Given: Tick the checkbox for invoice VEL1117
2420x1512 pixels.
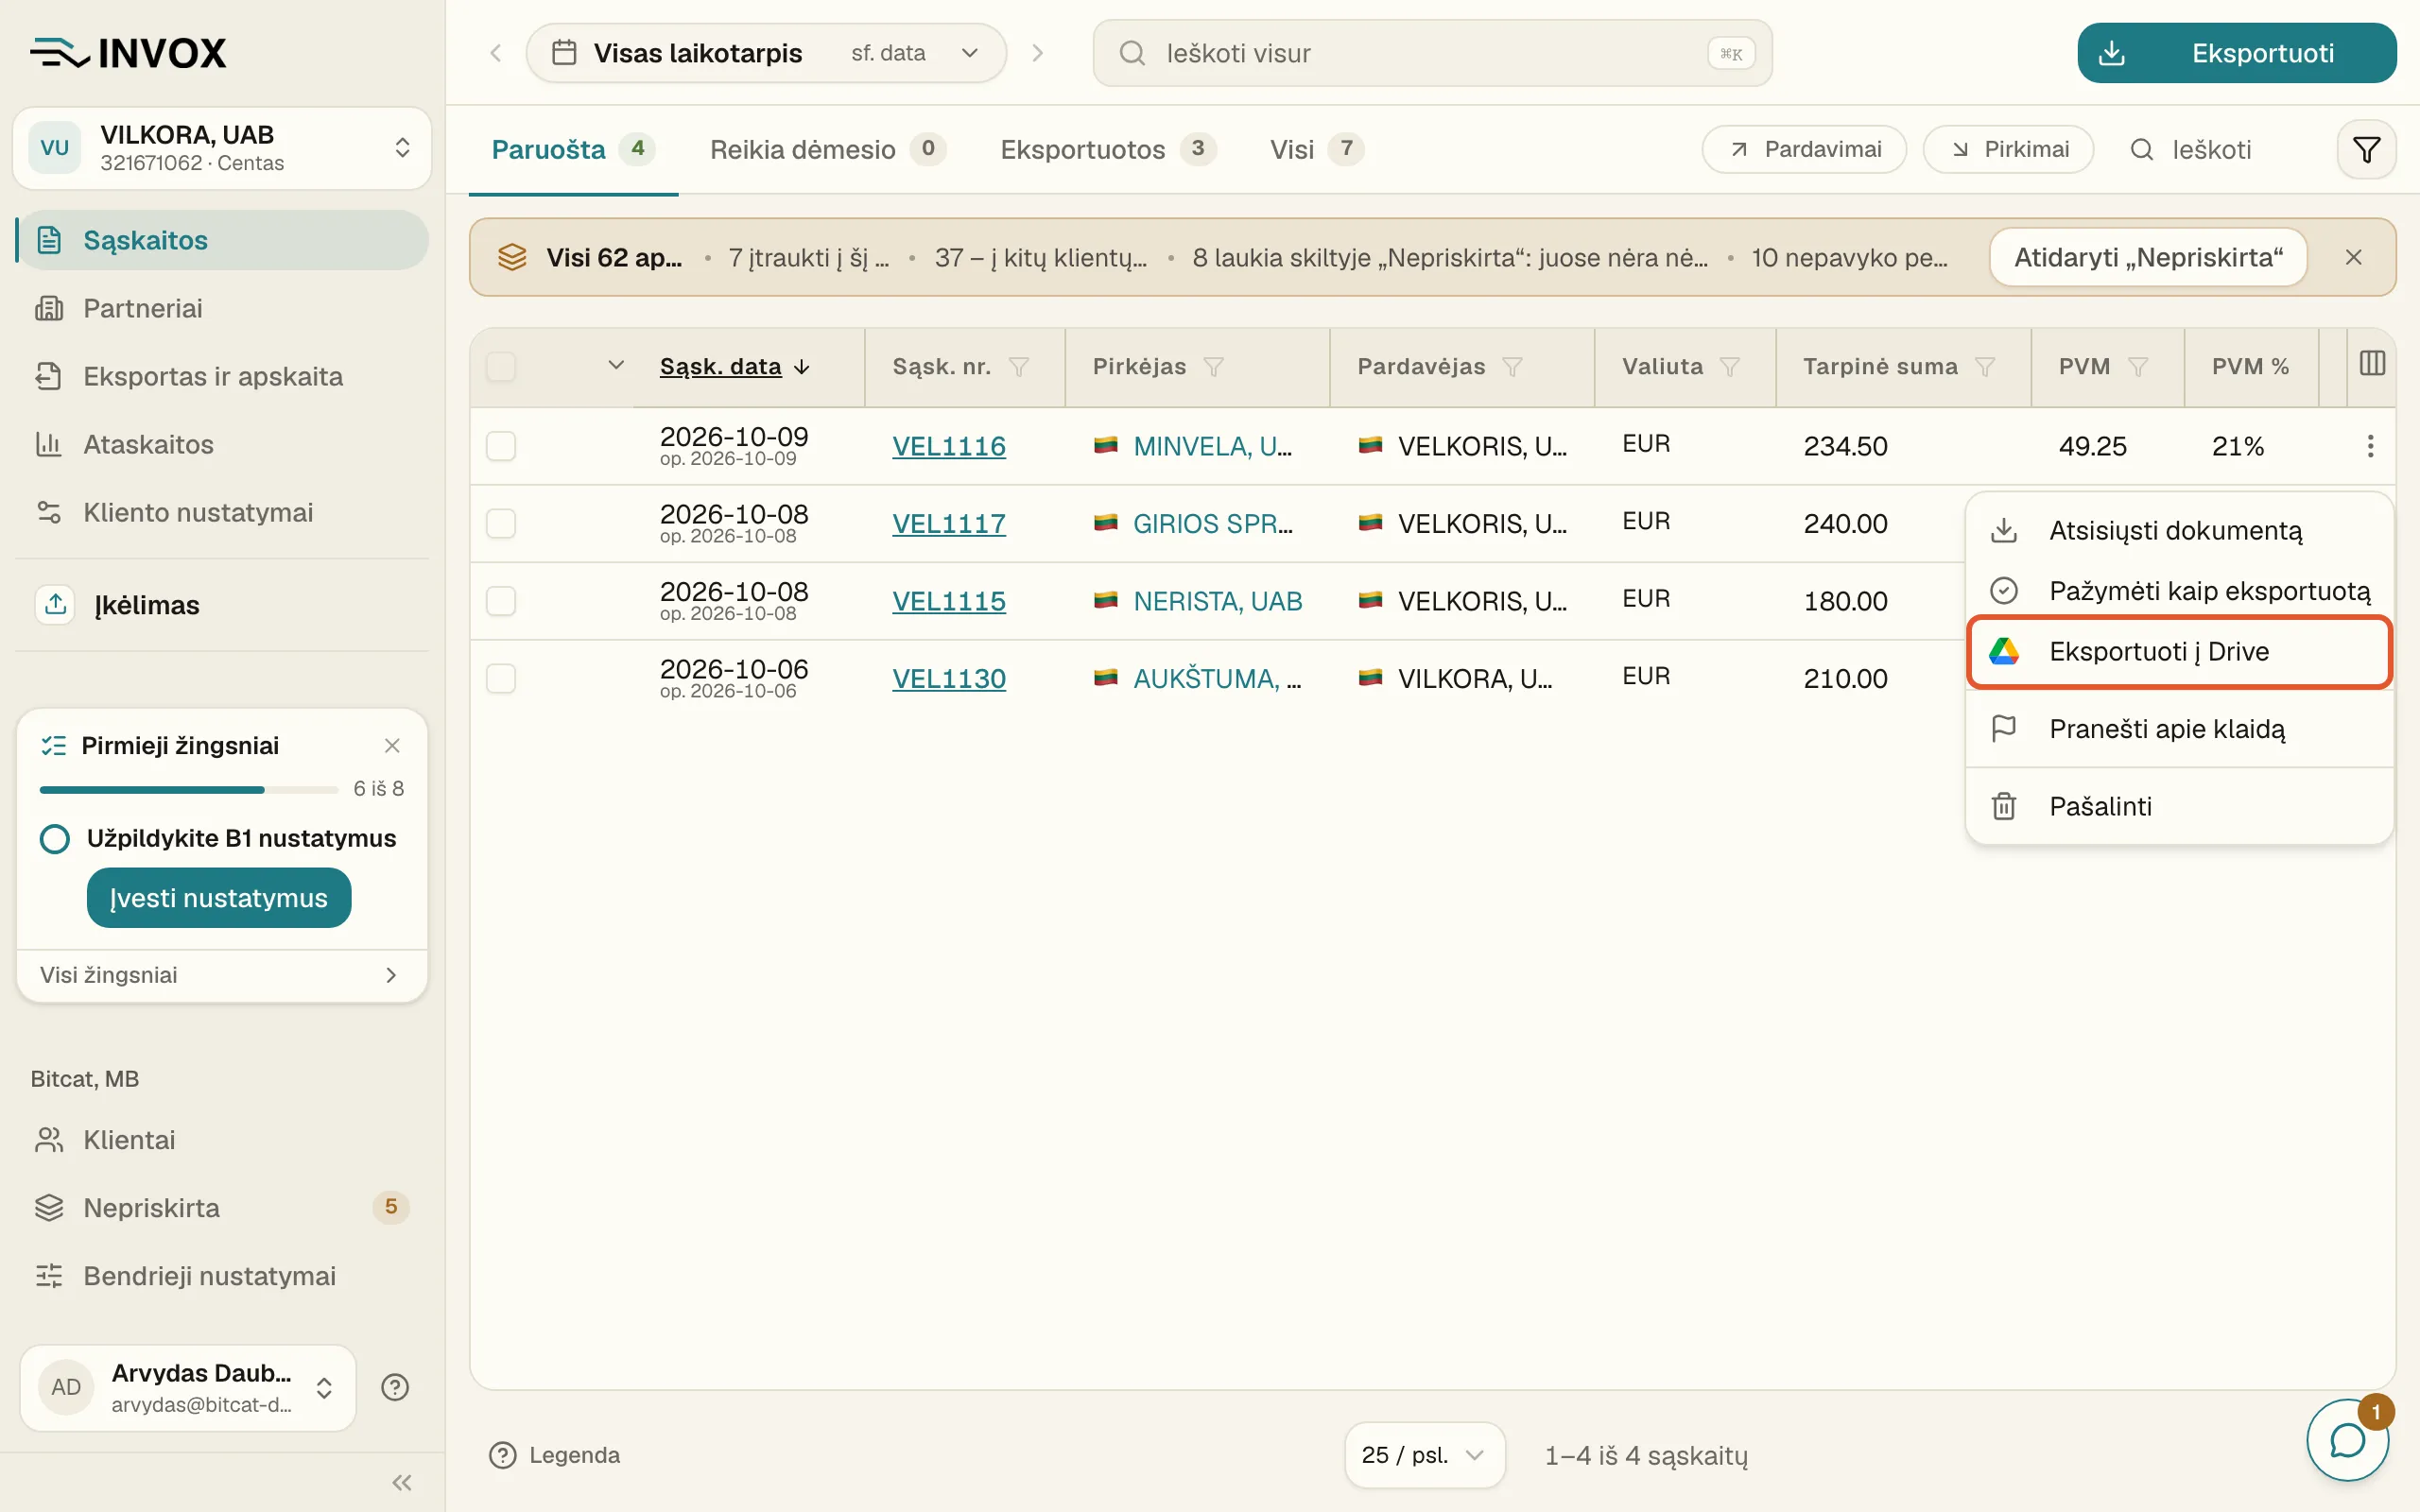Looking at the screenshot, I should click(x=501, y=523).
